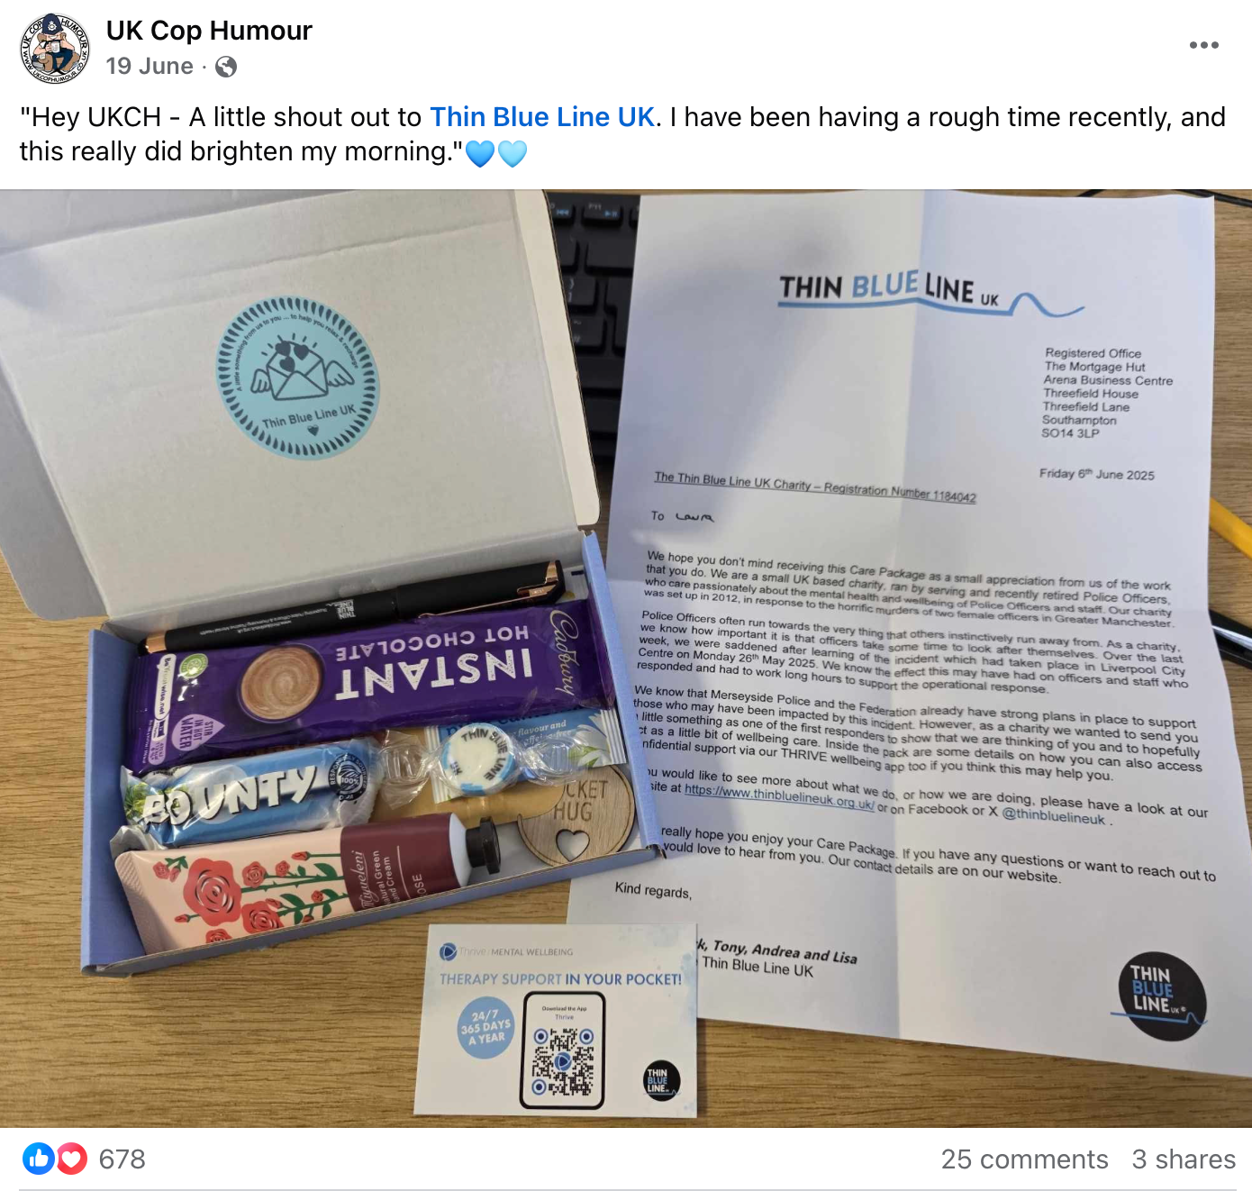
Task: View the 678 reactions list
Action: tap(122, 1159)
